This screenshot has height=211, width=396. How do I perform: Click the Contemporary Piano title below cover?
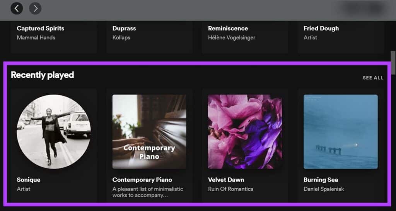tap(142, 180)
